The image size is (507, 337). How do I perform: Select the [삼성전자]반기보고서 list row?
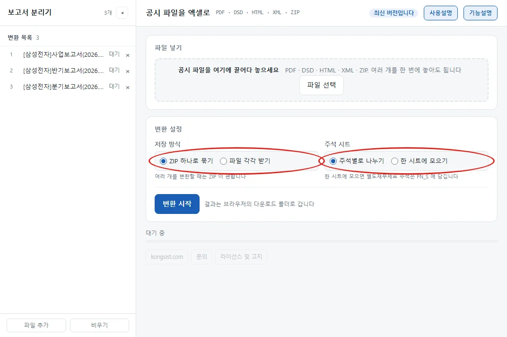click(x=68, y=71)
